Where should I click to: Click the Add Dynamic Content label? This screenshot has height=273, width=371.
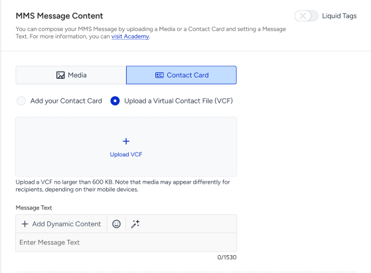tap(66, 224)
